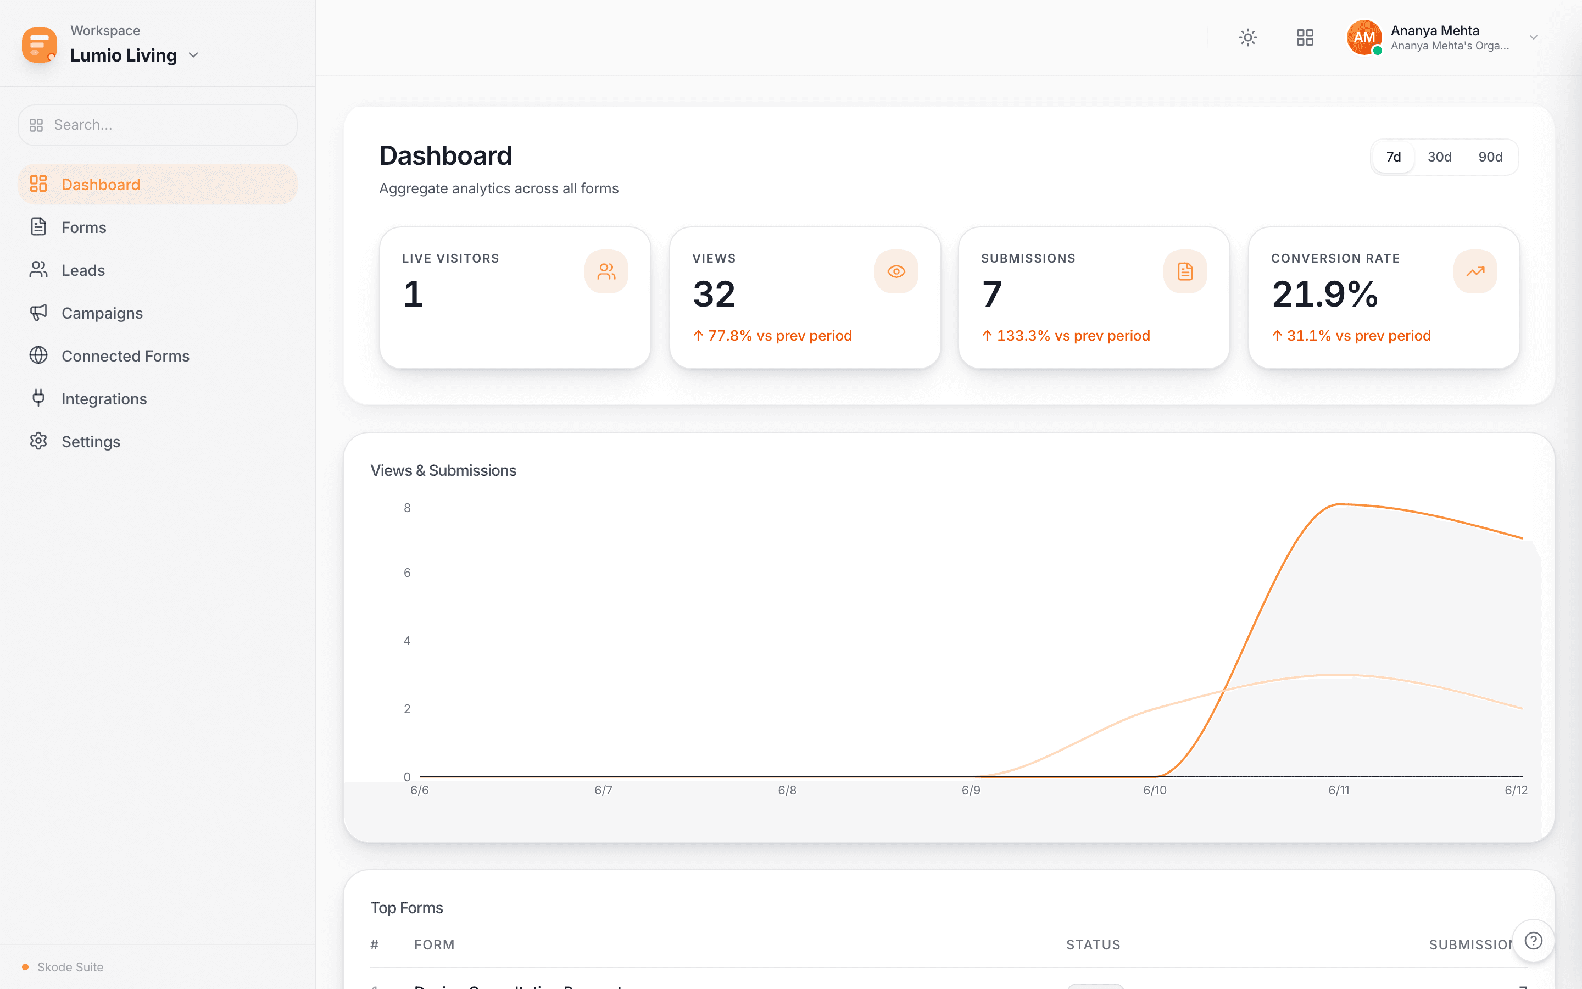Viewport: 1582px width, 989px height.
Task: Click the Top Forms section heading
Action: 406,908
